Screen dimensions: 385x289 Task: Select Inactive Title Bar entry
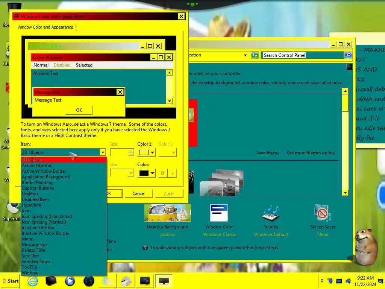pyautogui.click(x=64, y=228)
